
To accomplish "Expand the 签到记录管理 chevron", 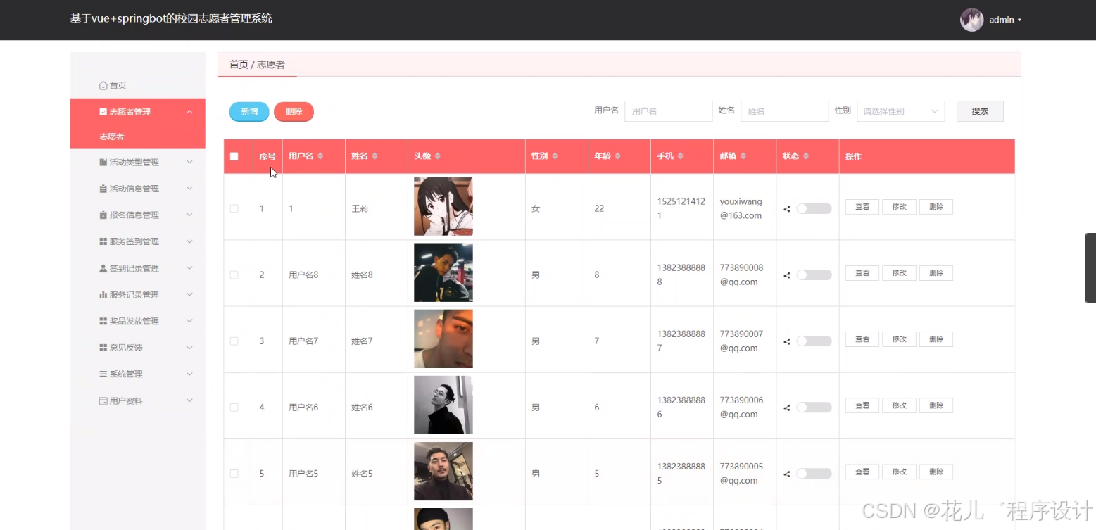I will point(189,268).
